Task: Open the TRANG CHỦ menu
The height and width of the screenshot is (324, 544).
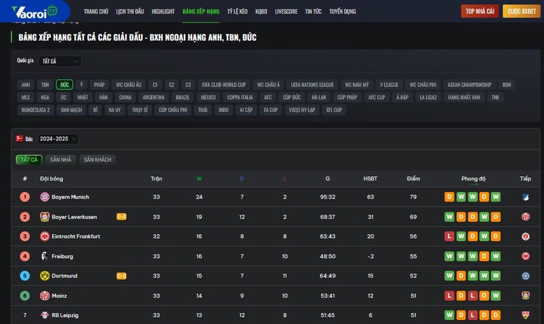Action: (96, 12)
